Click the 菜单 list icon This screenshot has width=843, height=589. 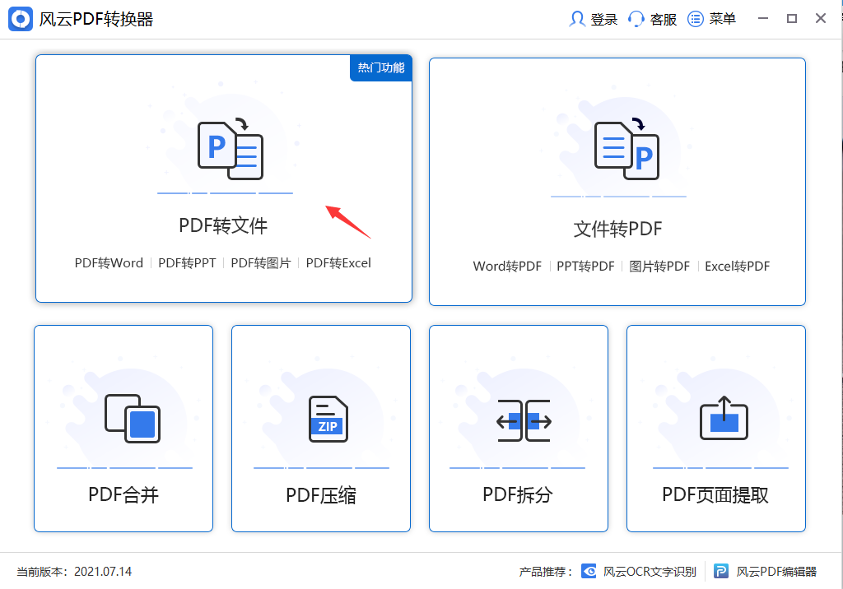pyautogui.click(x=695, y=19)
